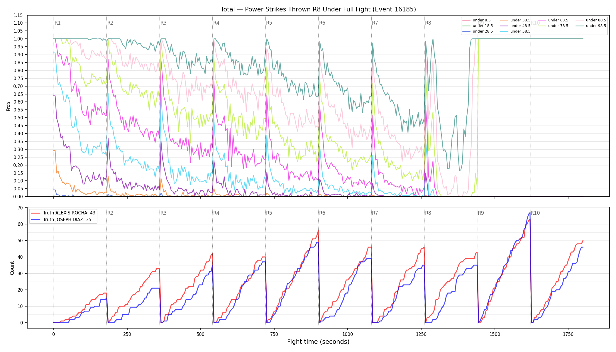Click the R5 round label in the Count chart
The width and height of the screenshot is (616, 352).
(x=269, y=213)
